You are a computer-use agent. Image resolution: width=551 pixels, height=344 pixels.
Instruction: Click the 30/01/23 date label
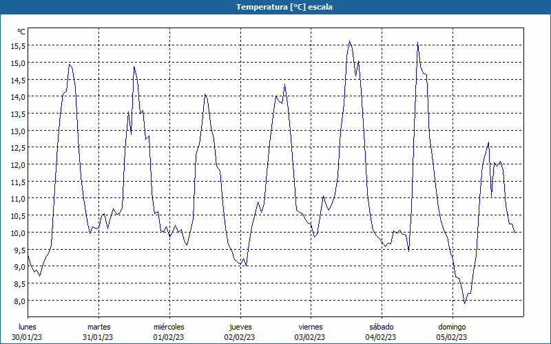pos(27,337)
